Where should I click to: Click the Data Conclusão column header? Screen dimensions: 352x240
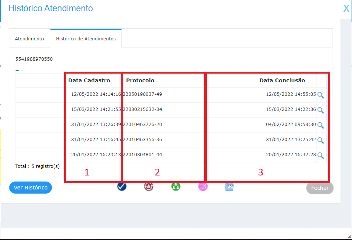click(x=282, y=80)
